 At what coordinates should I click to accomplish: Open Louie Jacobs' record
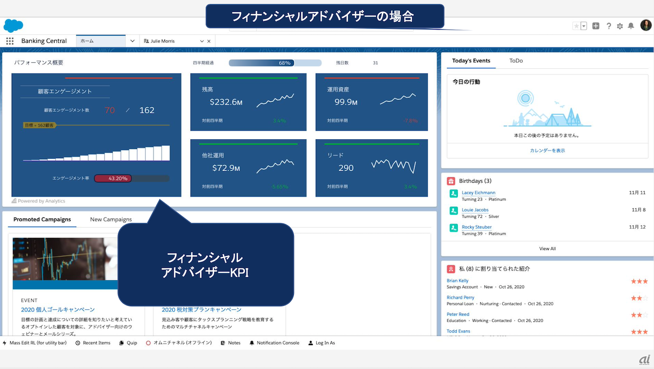(x=475, y=210)
